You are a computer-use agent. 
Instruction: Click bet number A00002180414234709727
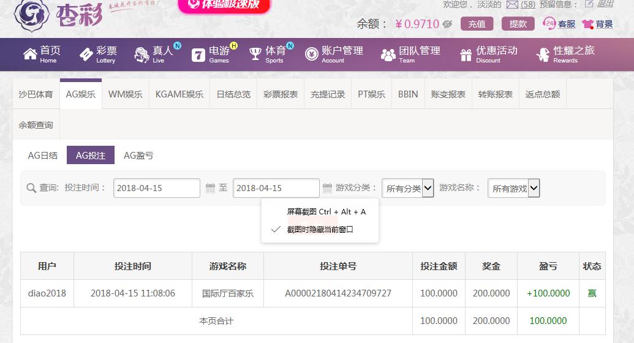338,293
